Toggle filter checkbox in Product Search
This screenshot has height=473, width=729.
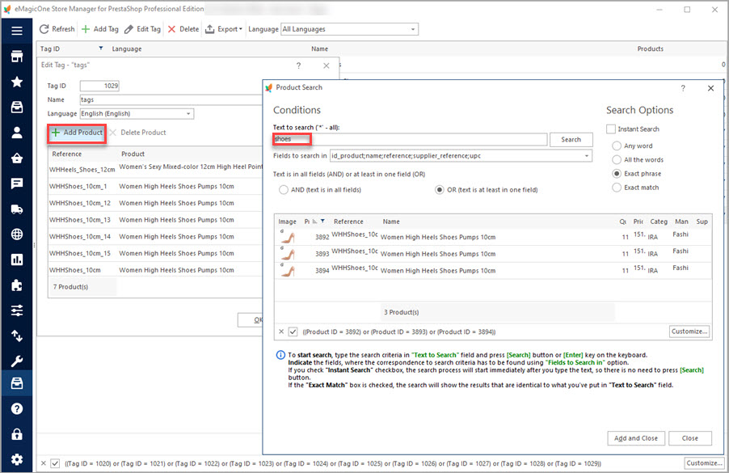tap(293, 332)
